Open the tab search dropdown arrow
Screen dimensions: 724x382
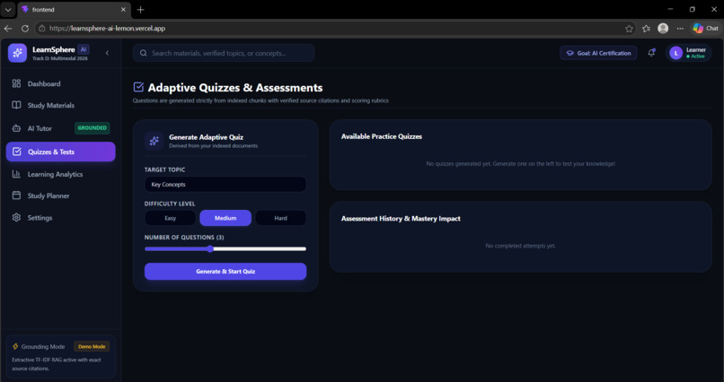[8, 10]
